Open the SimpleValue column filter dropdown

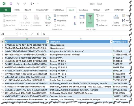click(129, 42)
